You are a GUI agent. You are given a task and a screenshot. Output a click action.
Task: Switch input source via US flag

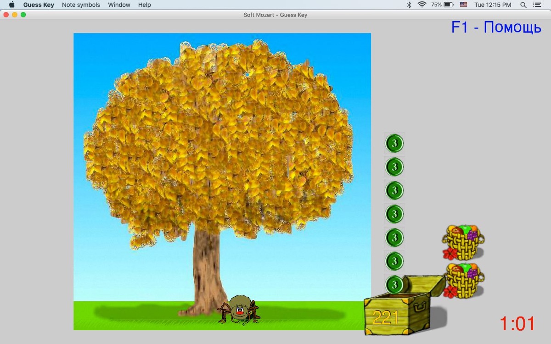(463, 5)
